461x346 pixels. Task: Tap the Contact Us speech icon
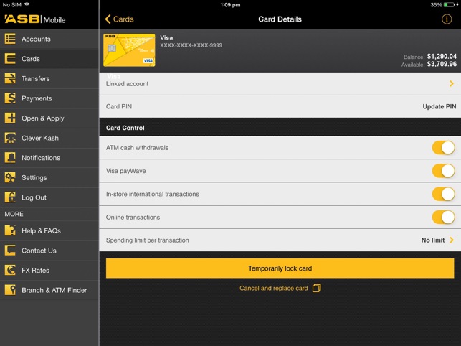tap(10, 251)
